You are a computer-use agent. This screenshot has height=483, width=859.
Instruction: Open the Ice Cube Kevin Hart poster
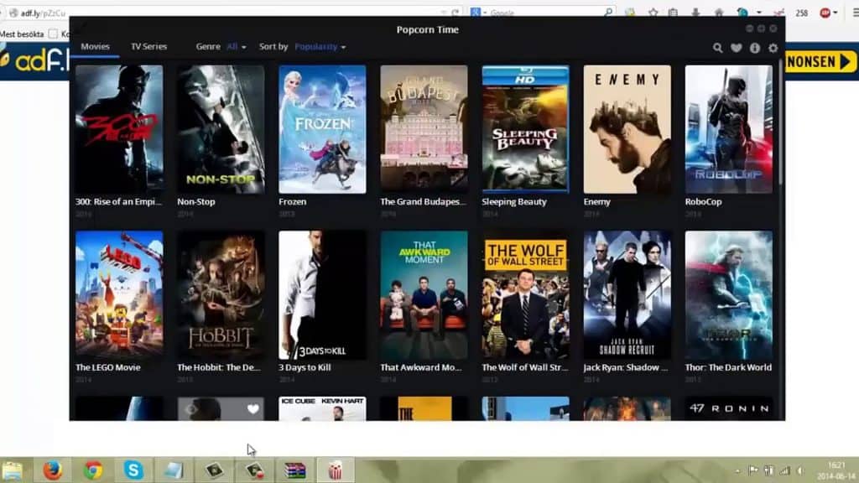[322, 408]
